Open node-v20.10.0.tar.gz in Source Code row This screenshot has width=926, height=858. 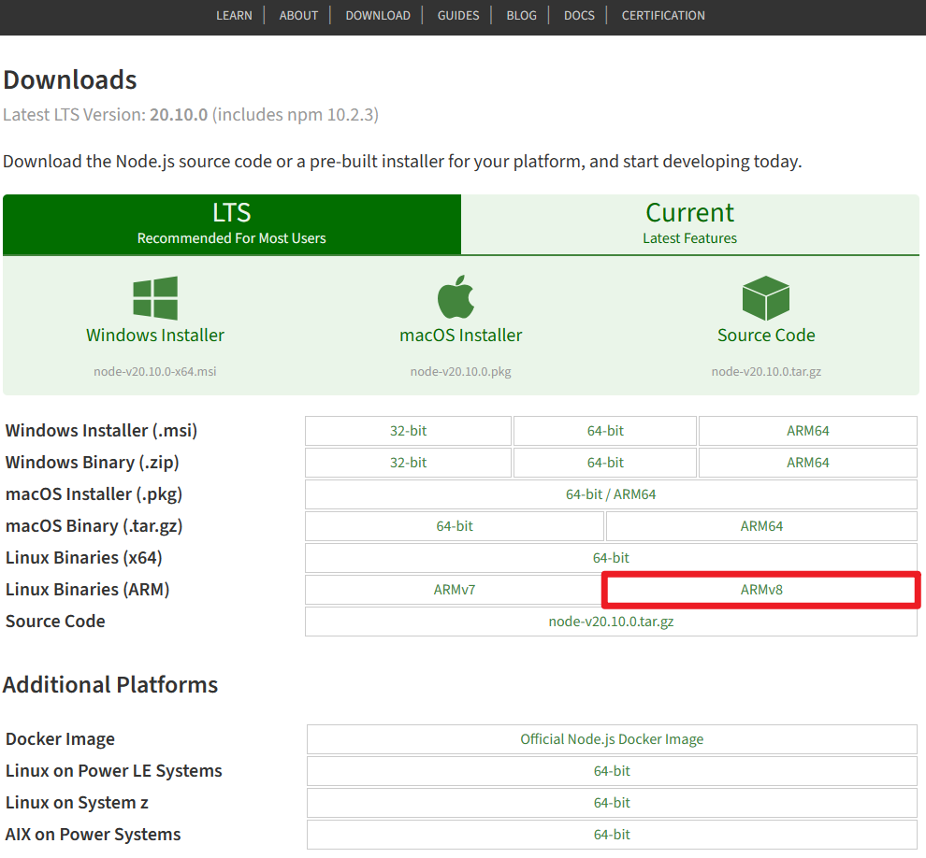coord(611,622)
